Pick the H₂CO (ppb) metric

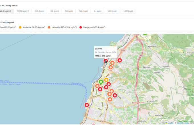pos(128,11)
